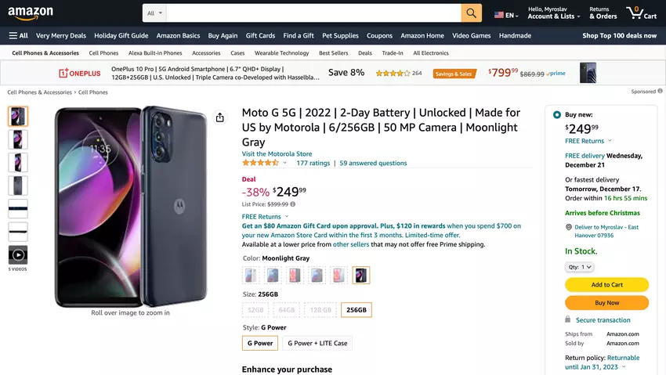Open the search category All dropdown

(x=155, y=13)
